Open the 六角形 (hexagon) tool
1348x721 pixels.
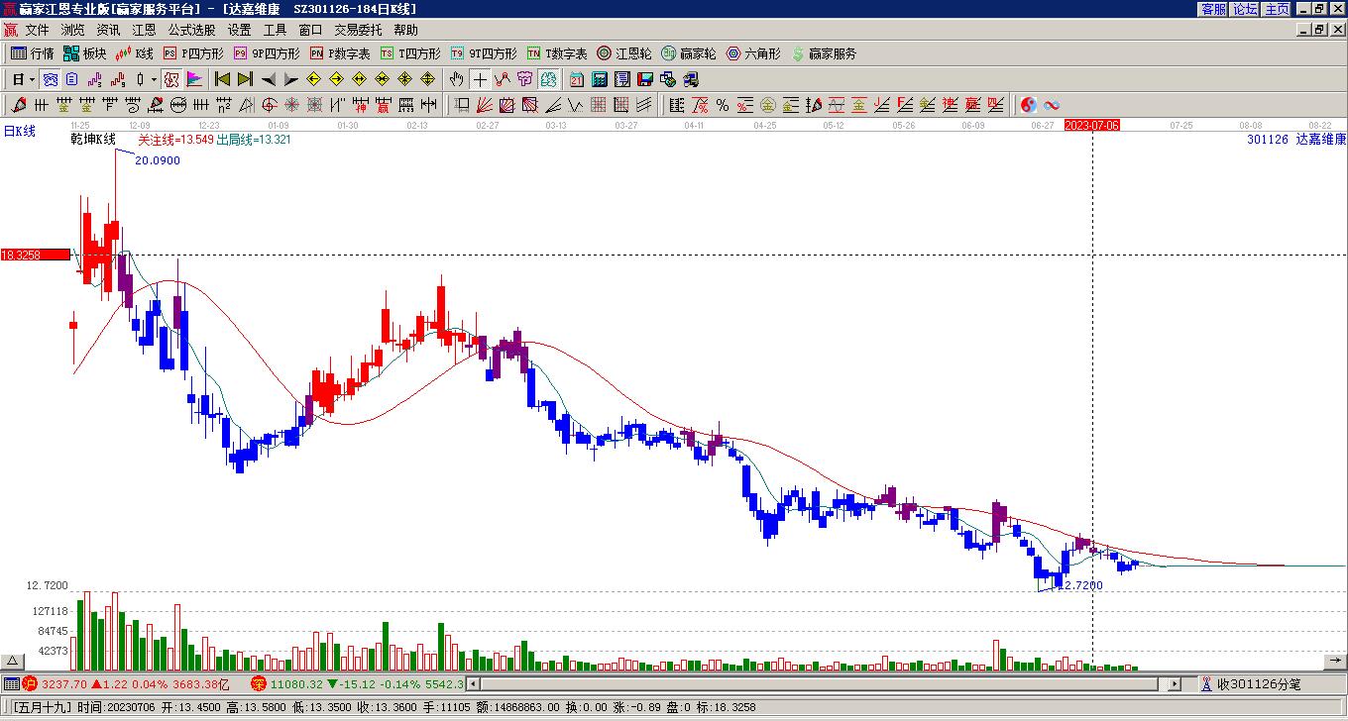[x=753, y=53]
